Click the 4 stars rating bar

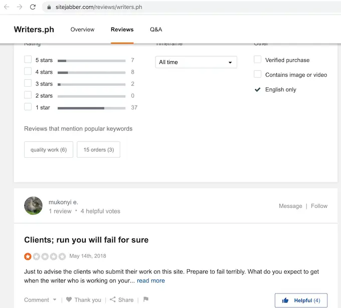pos(92,73)
